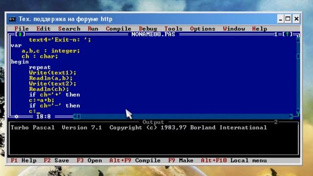This screenshot has width=313, height=176.
Task: Open the File menu
Action: tap(22, 29)
